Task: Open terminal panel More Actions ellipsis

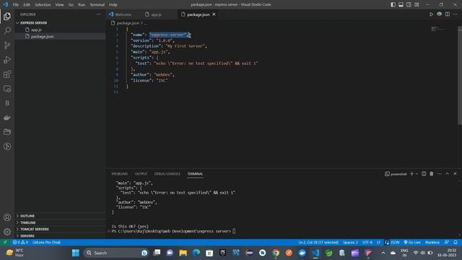Action: tap(440, 174)
